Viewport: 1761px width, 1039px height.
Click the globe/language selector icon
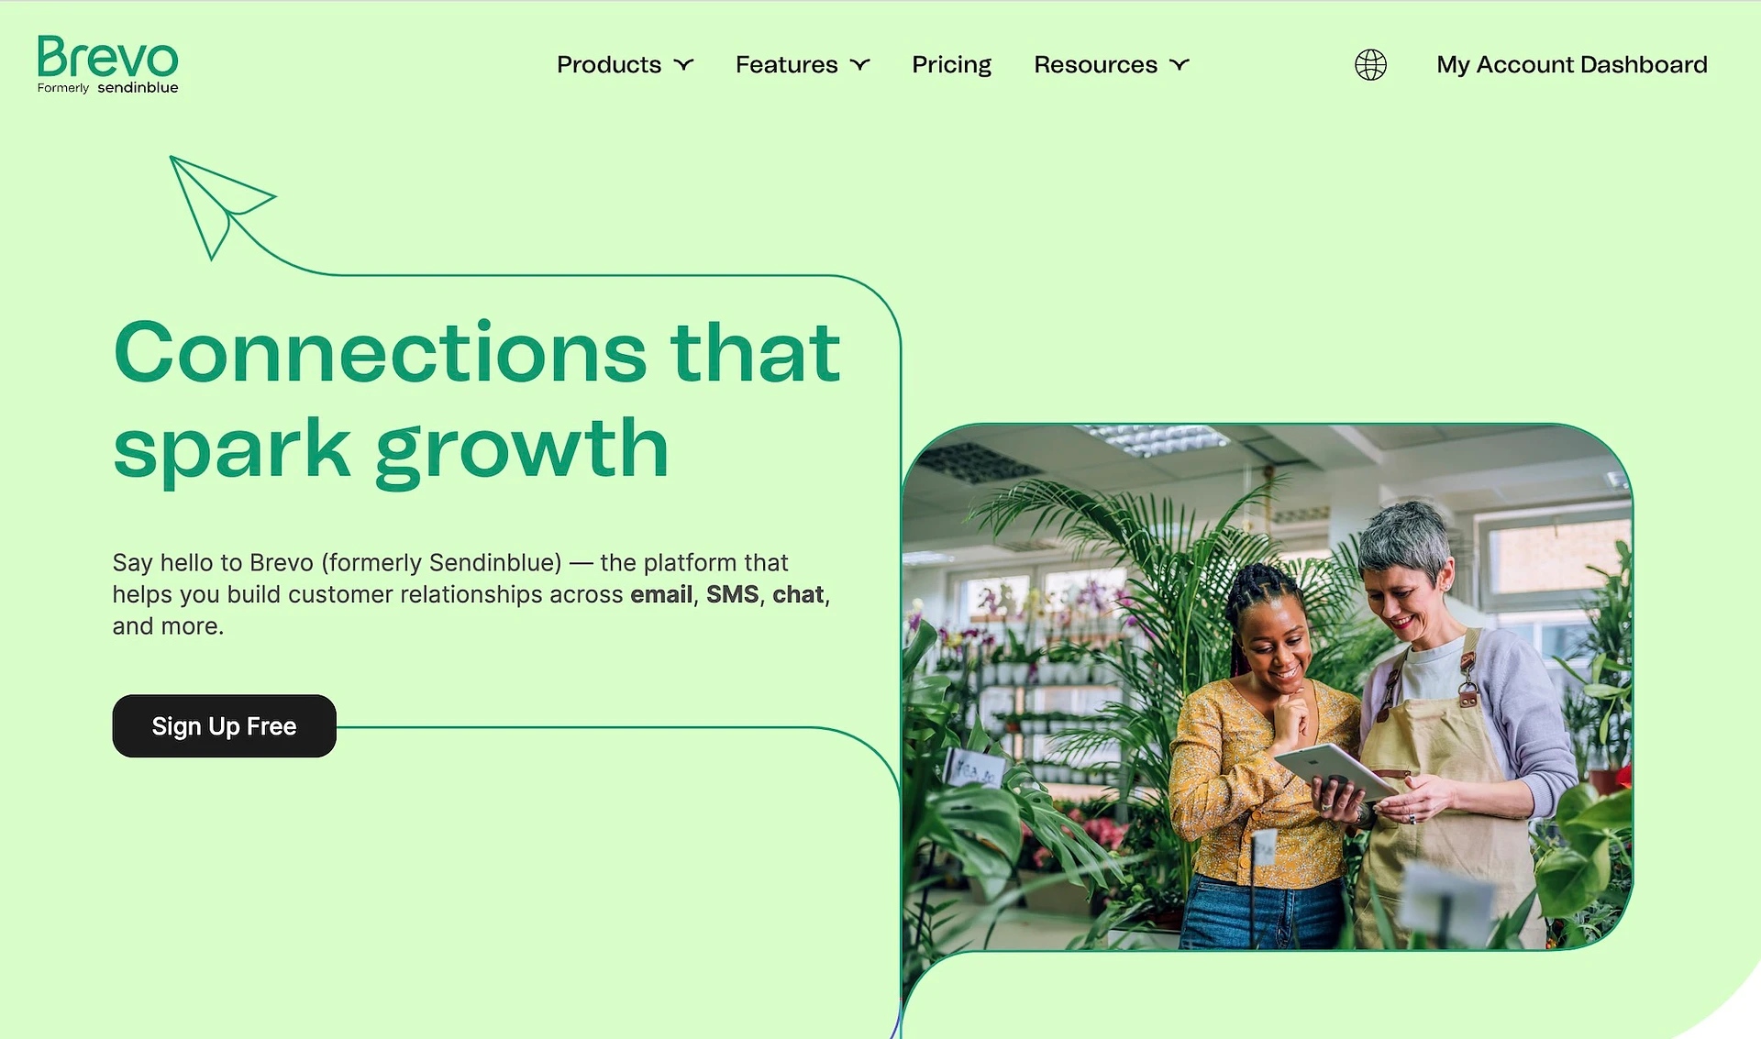[1370, 65]
